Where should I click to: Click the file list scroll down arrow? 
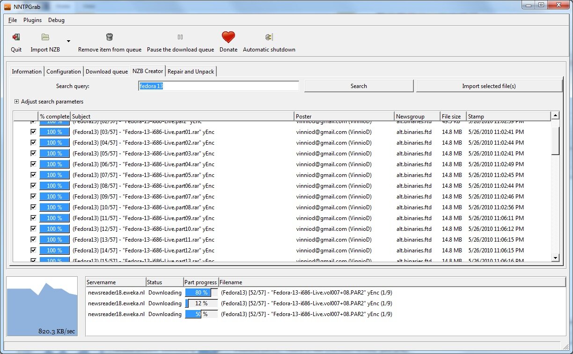555,258
